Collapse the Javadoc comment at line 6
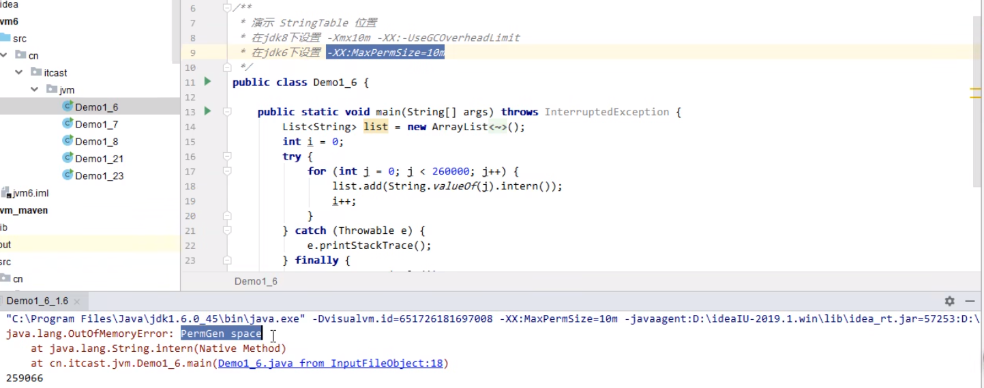This screenshot has width=984, height=388. pos(228,8)
